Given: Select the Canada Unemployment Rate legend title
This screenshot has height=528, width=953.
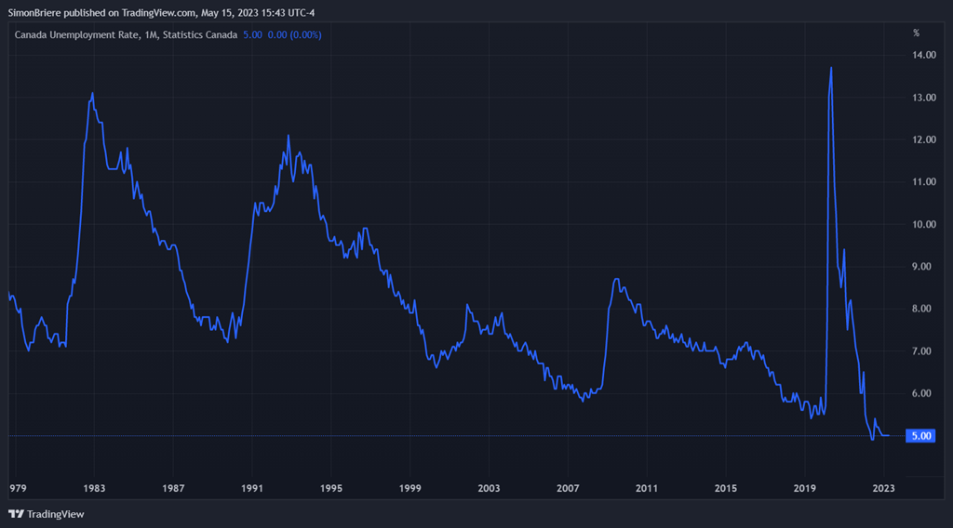Looking at the screenshot, I should pos(126,34).
